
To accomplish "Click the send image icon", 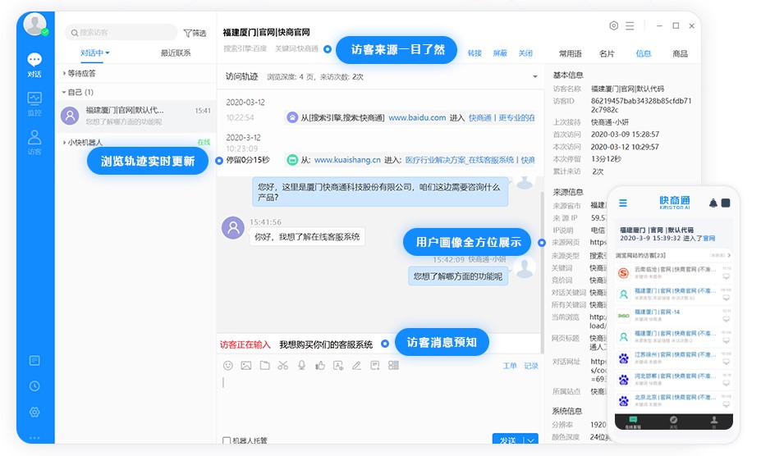I will pyautogui.click(x=246, y=366).
